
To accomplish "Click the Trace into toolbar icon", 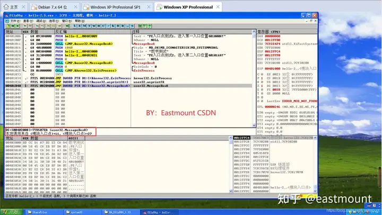I will (48, 26).
